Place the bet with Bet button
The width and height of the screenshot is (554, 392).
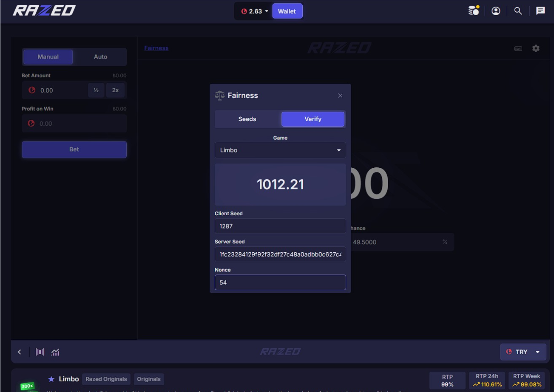(x=74, y=149)
